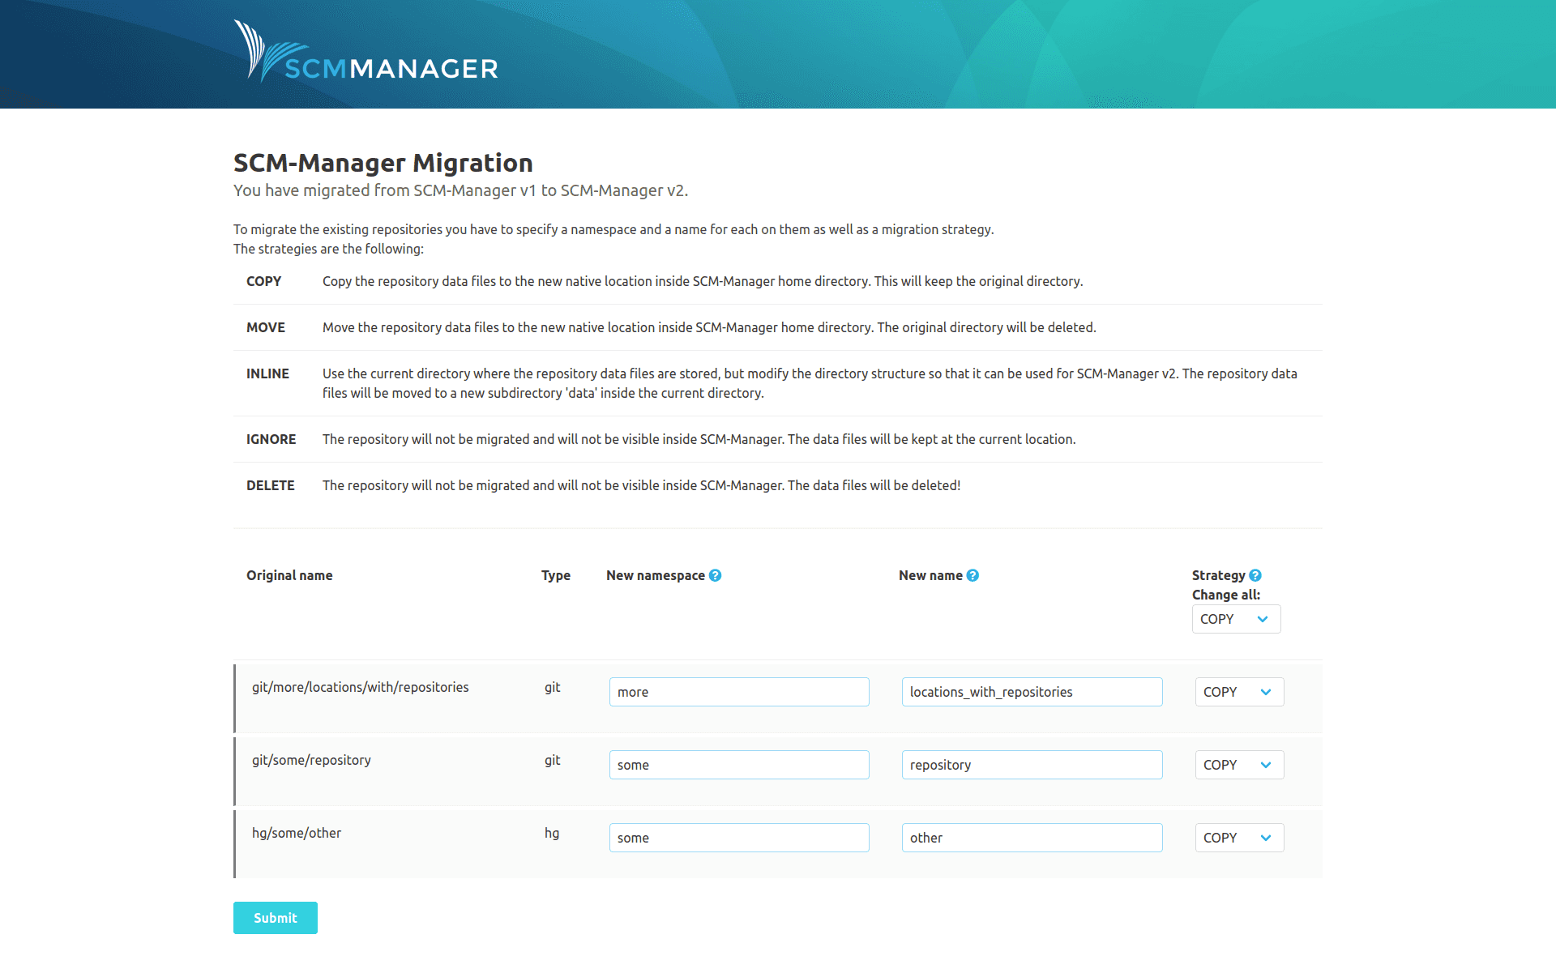1556x973 pixels.
Task: Click the help icon beside New namespace
Action: [716, 575]
